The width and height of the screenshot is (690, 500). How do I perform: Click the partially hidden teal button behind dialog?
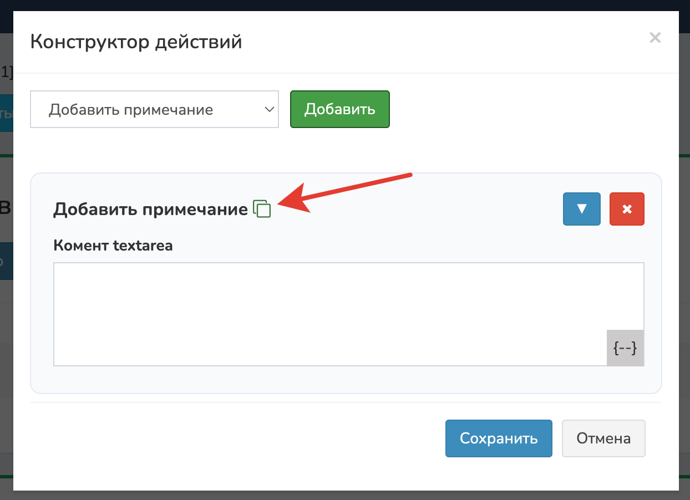[6, 113]
